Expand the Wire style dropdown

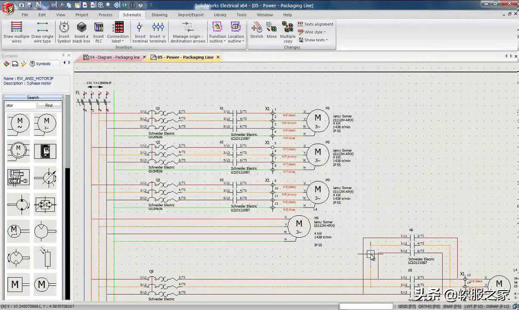tap(315, 32)
